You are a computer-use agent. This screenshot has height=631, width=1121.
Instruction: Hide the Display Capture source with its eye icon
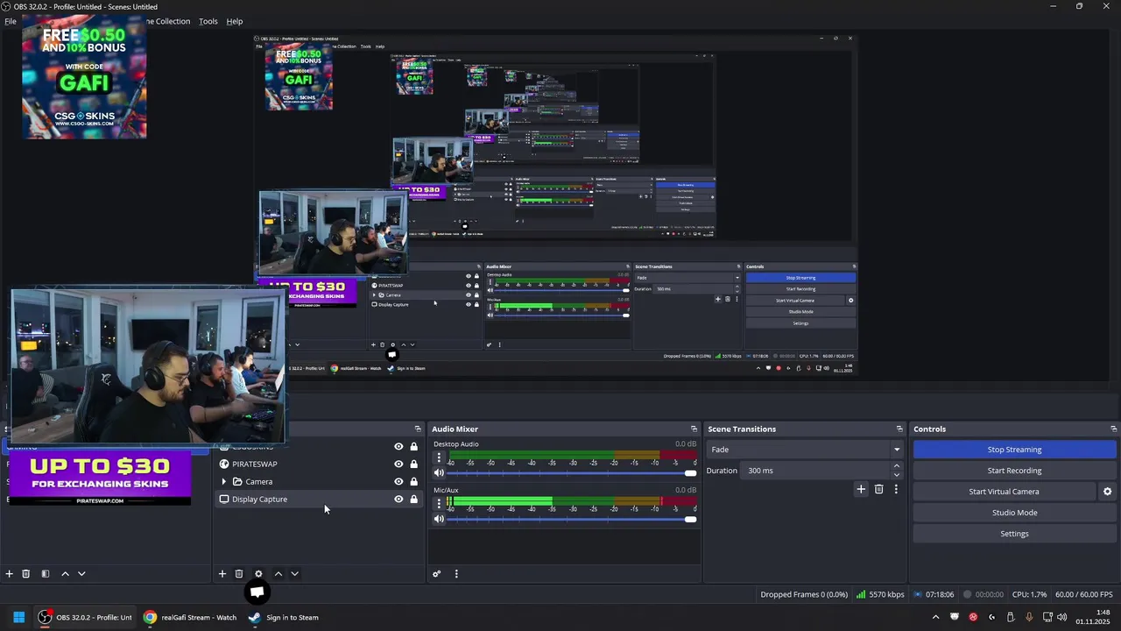point(398,500)
